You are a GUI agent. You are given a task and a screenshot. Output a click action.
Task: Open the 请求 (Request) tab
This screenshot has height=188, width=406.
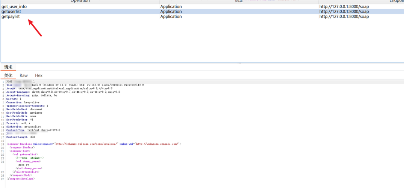[x=8, y=68]
